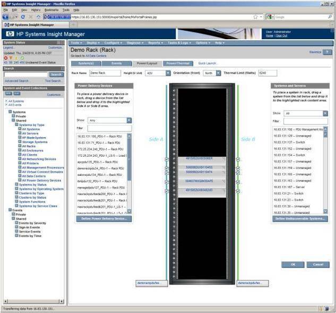The height and width of the screenshot is (313, 336).
Task: Click the first small view button under System and Event Collections
Action: pyautogui.click(x=8, y=93)
